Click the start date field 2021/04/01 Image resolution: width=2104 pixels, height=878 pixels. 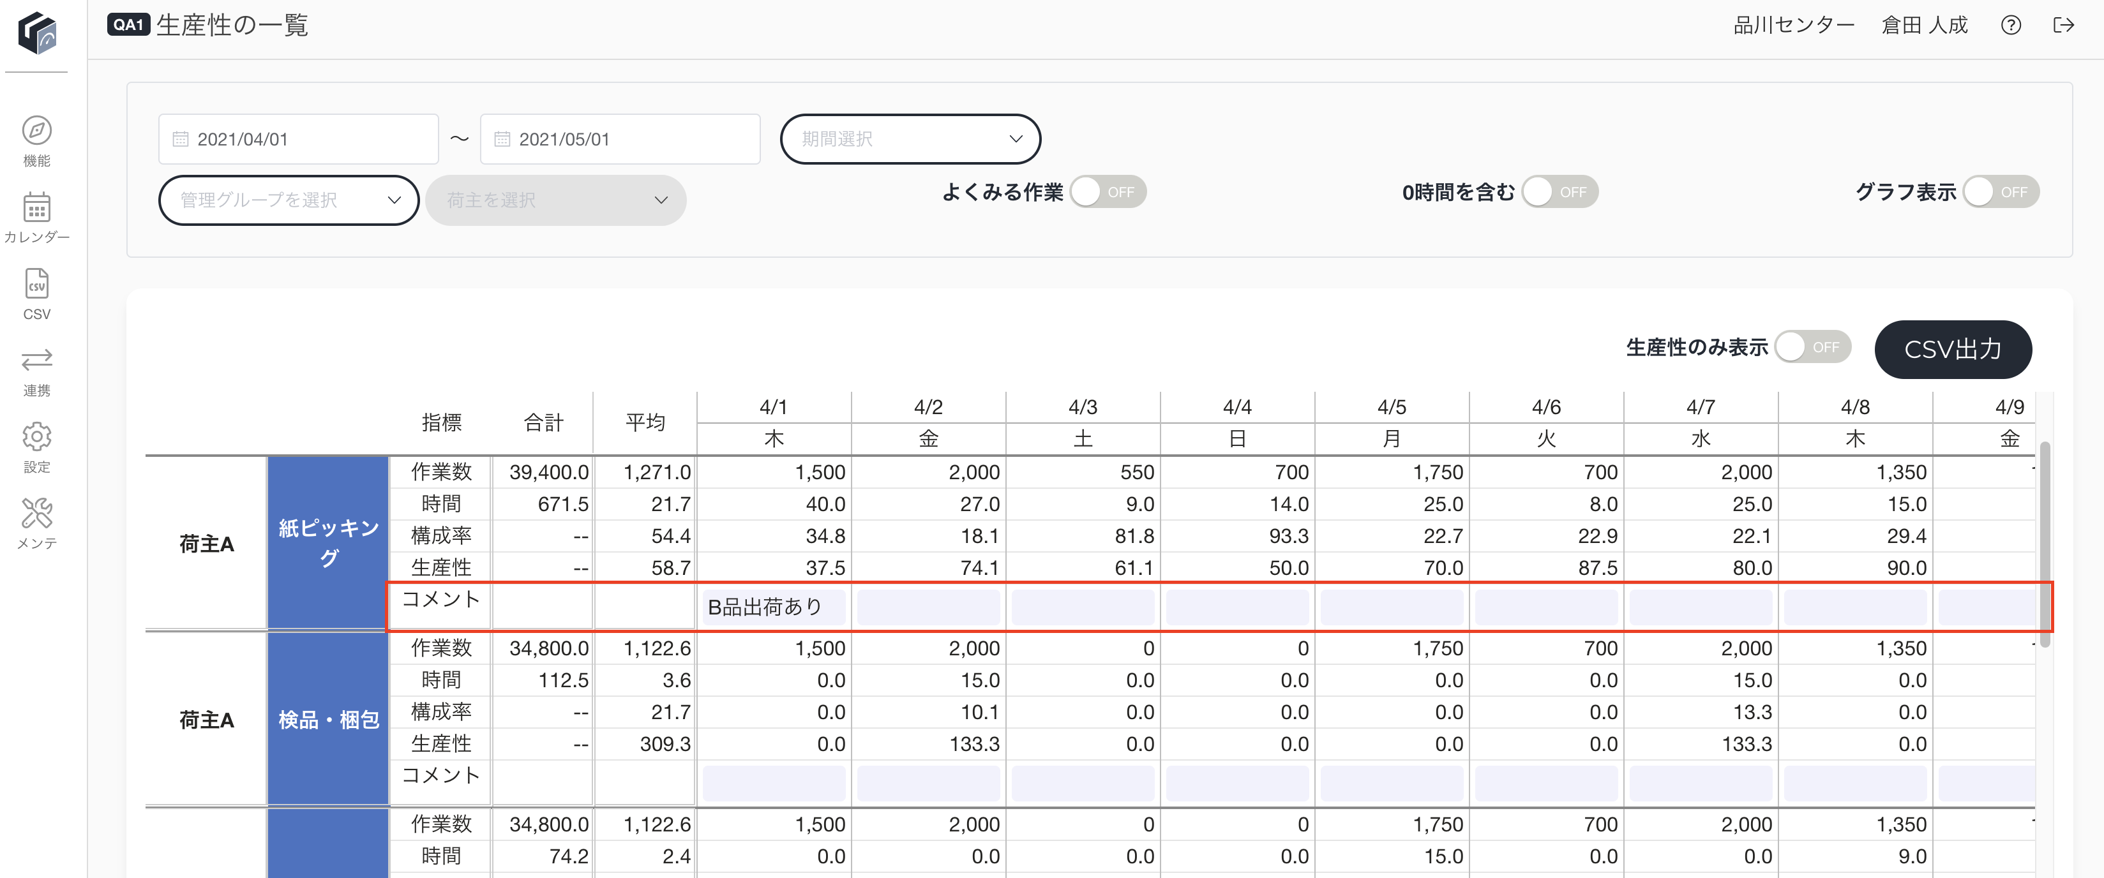click(298, 139)
